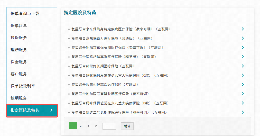Open 保单查询与下载 in the sidebar

[25, 13]
